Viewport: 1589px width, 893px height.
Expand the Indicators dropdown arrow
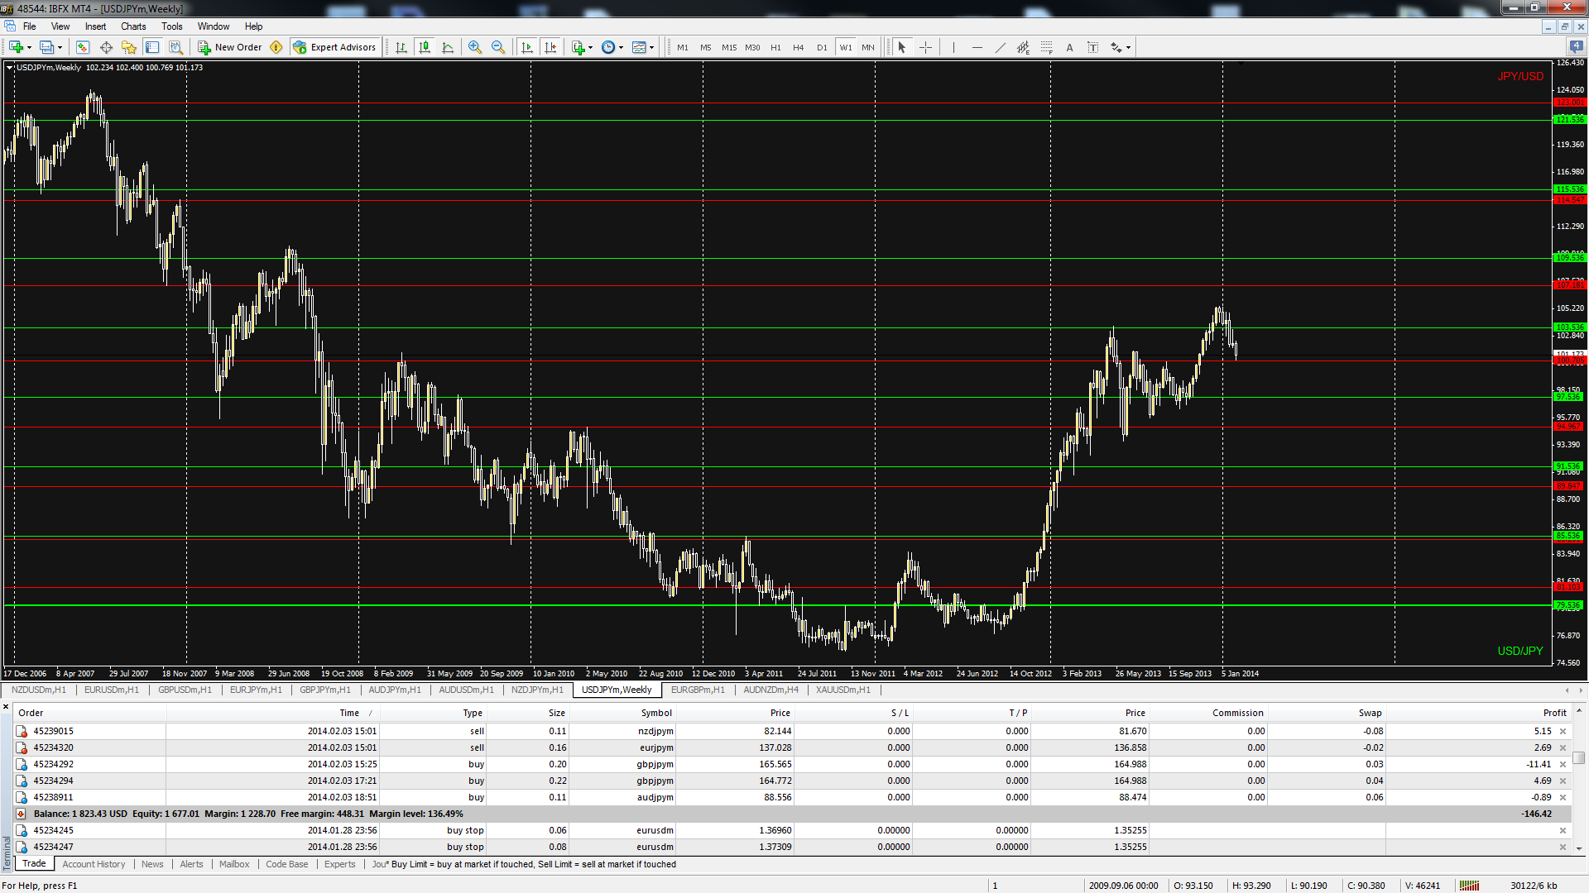(x=591, y=47)
